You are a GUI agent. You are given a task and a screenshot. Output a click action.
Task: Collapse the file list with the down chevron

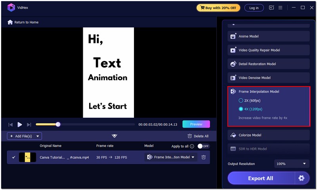coord(115,136)
